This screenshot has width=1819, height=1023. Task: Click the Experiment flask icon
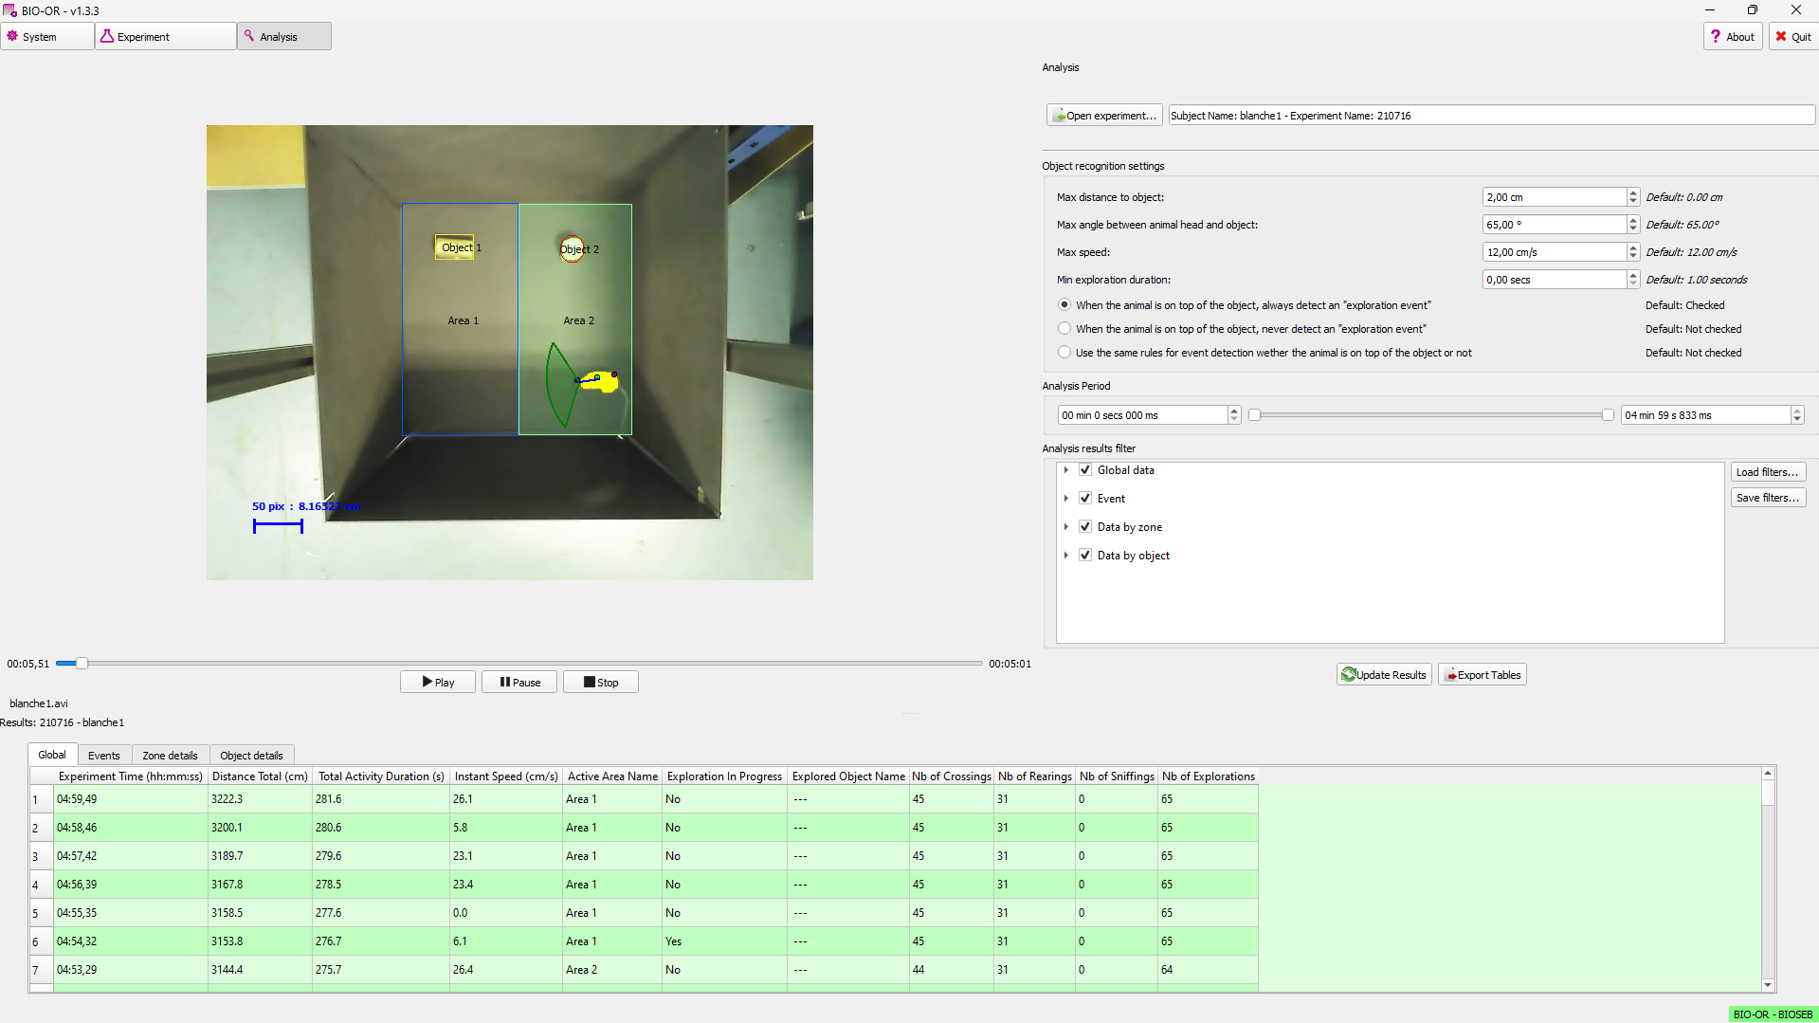click(x=107, y=36)
